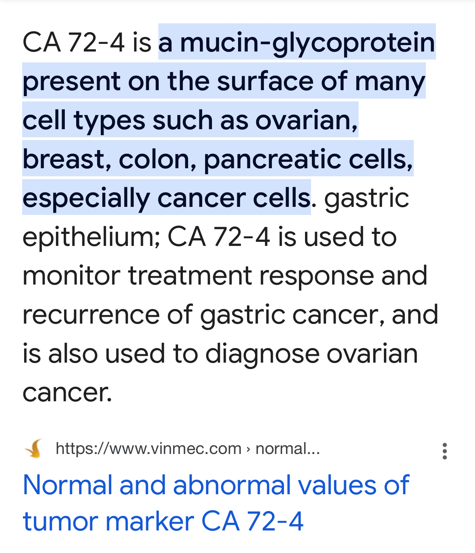Click highlighted 'present on the surface of many'
Screen dimensions: 475x553
224,81
